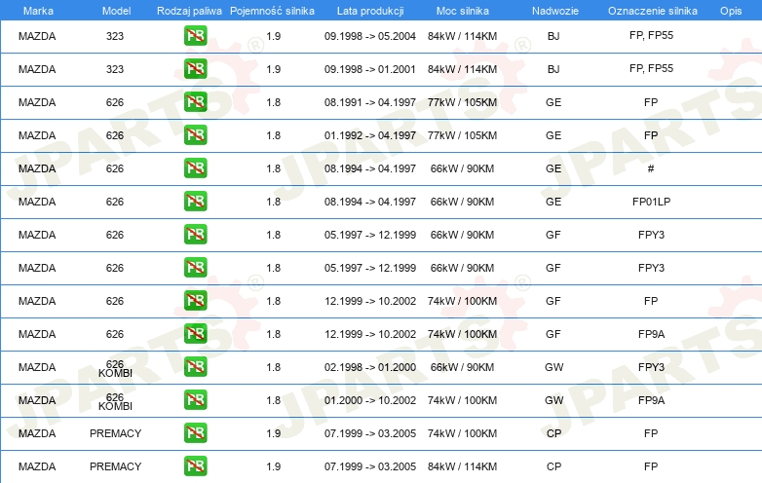Click petrol icon in 323 row ending 05.2004
Image resolution: width=762 pixels, height=483 pixels.
195,36
